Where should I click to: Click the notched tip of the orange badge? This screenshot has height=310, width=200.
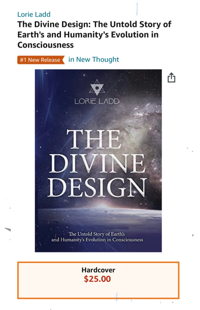click(x=63, y=60)
